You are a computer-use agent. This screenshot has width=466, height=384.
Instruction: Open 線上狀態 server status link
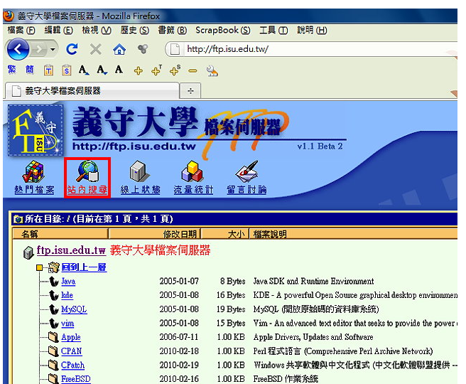pyautogui.click(x=140, y=190)
